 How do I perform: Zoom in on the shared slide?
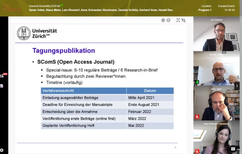[x=163, y=20]
